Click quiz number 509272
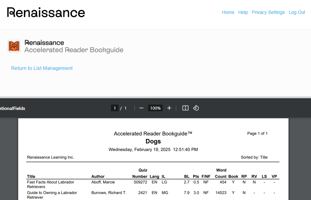This screenshot has height=200, width=311. [140, 182]
